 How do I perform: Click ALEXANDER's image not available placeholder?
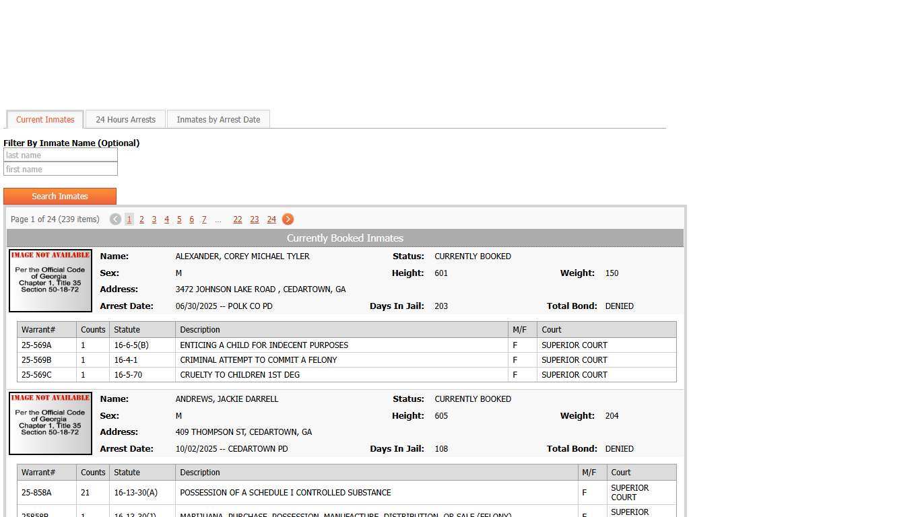[x=50, y=280]
